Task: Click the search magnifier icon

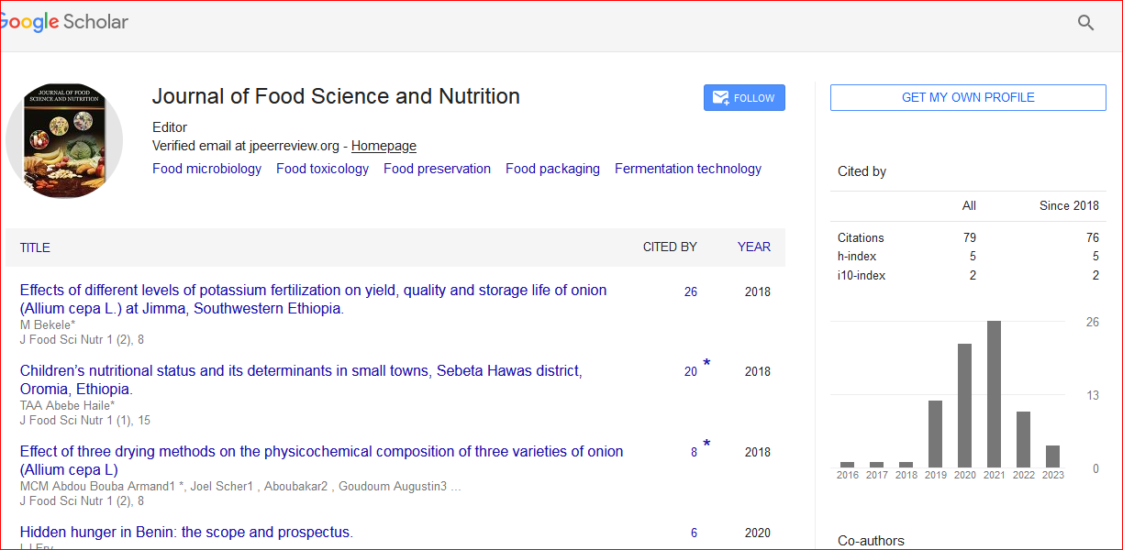Action: tap(1085, 23)
